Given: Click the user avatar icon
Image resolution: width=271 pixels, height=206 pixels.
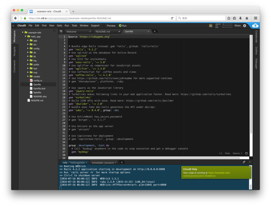Looking at the screenshot, I should pos(210,26).
